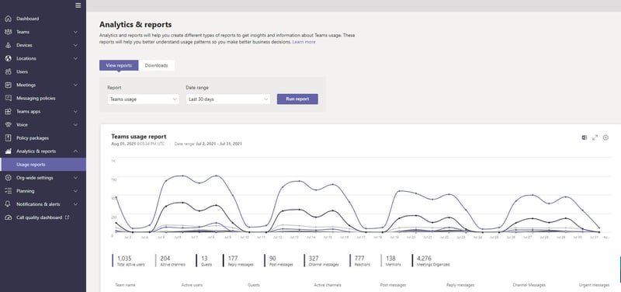Open the Report type dropdown
The image size is (621, 292).
(143, 99)
